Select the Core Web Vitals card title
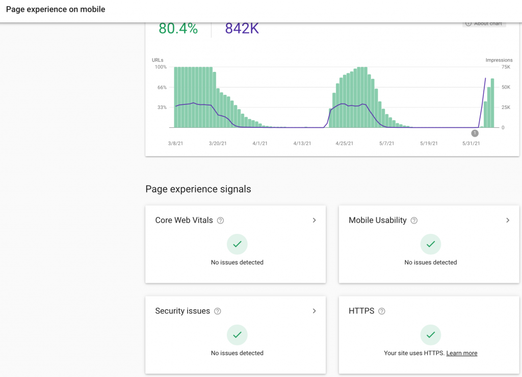Viewport: 522px width, 377px height. tap(184, 221)
